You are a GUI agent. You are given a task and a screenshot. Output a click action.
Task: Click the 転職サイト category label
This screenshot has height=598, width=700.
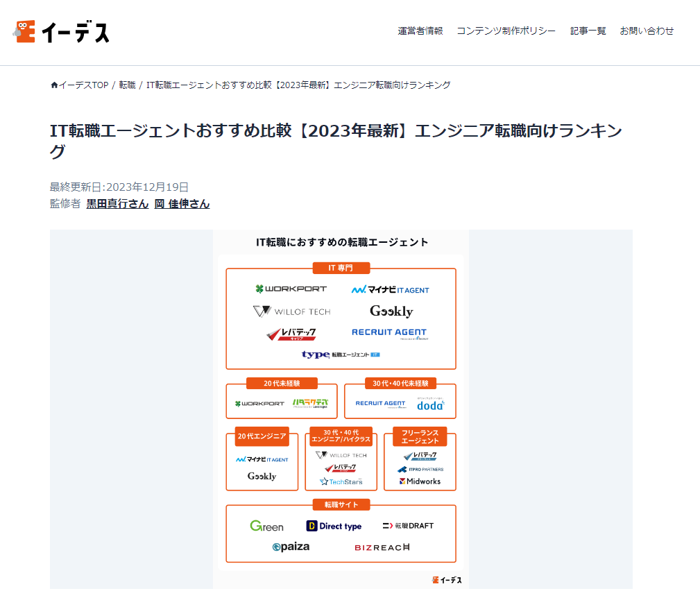click(x=341, y=505)
